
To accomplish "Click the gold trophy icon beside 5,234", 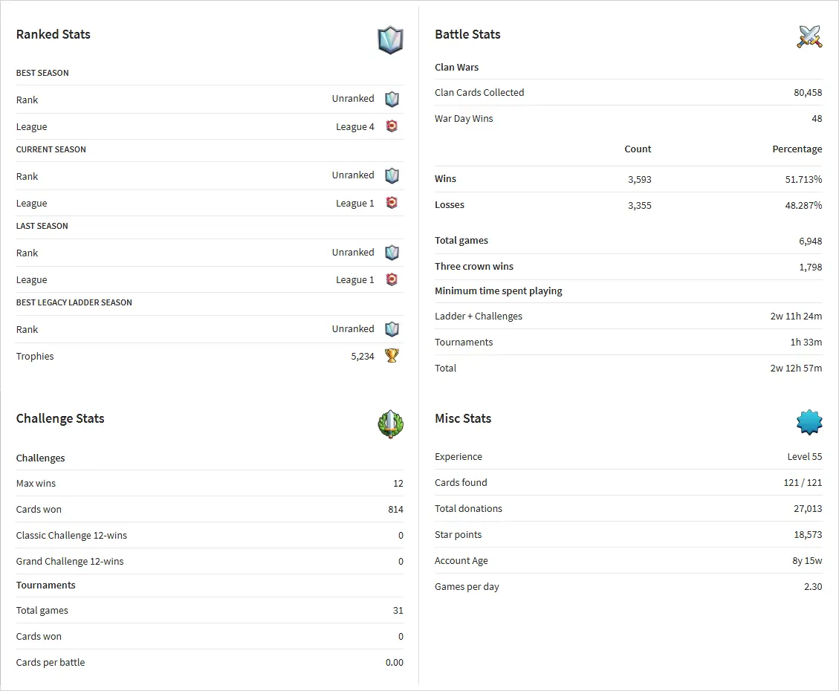I will point(392,356).
